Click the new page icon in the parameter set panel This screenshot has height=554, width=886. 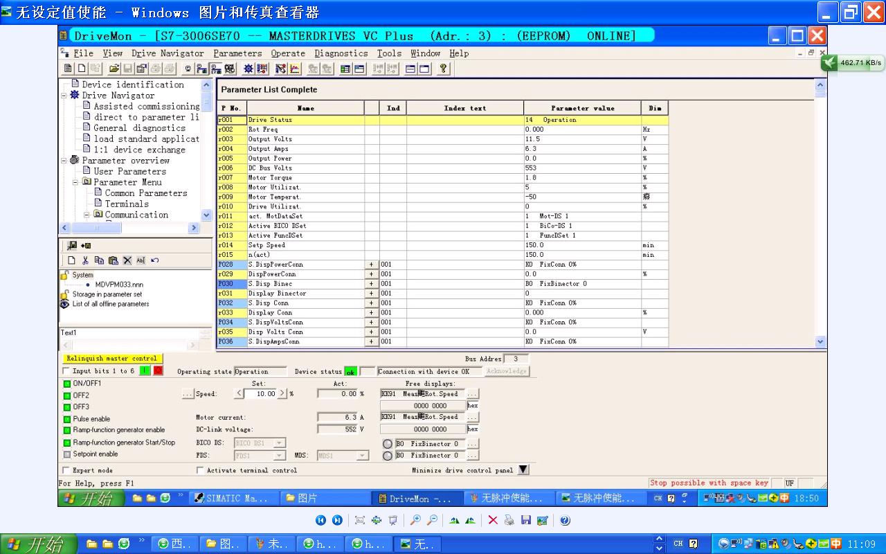[71, 260]
